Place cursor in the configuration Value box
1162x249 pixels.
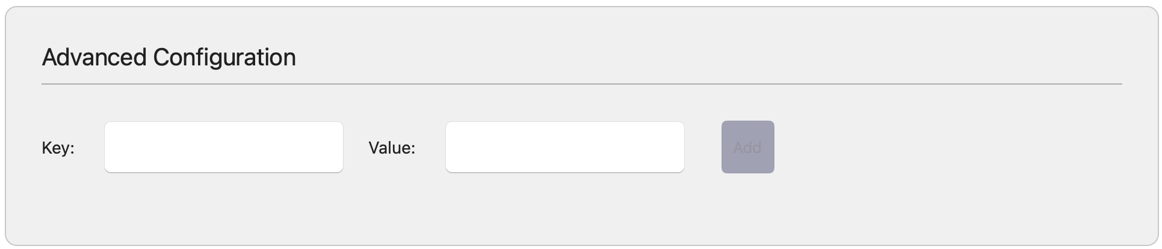click(x=565, y=147)
